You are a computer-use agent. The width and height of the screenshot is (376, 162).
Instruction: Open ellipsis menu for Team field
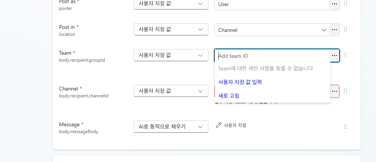pyautogui.click(x=334, y=56)
